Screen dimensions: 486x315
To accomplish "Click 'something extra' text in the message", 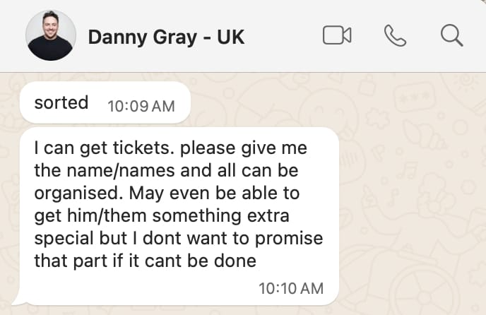I will (x=220, y=215).
